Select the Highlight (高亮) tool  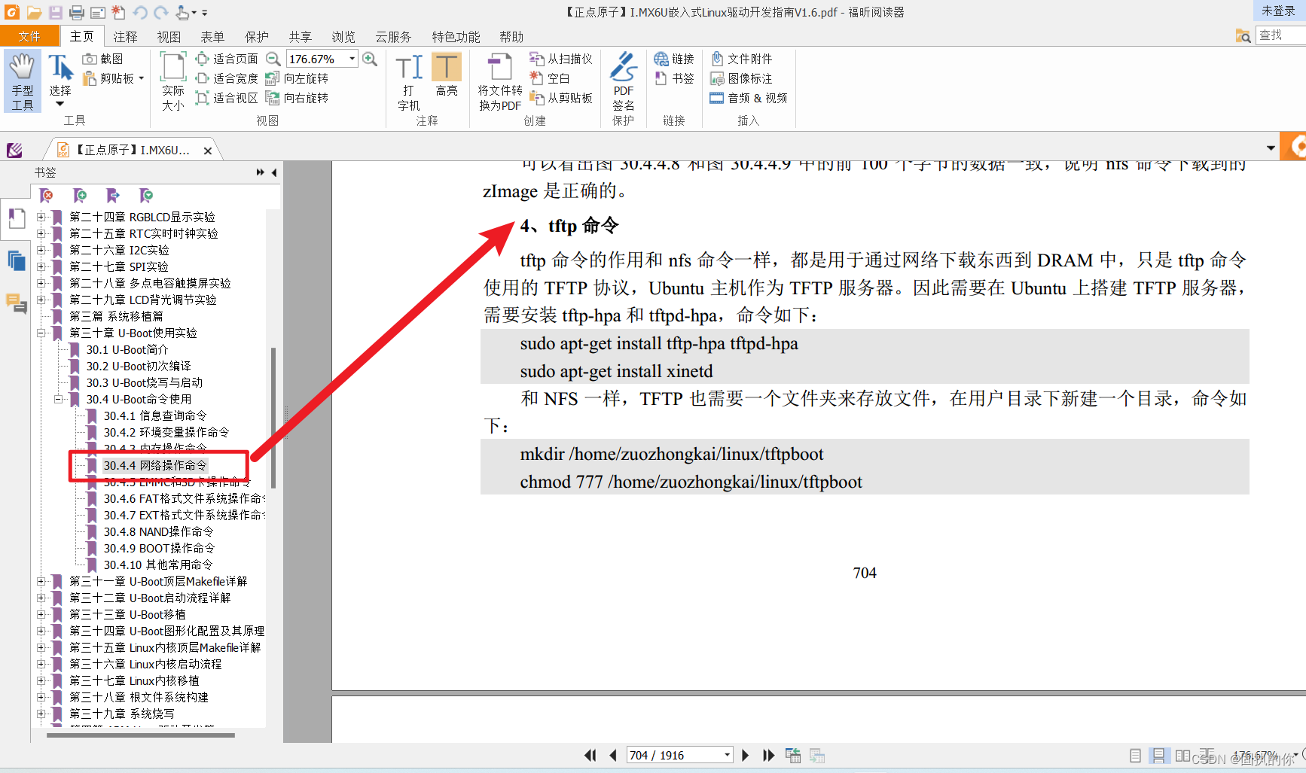(x=447, y=75)
